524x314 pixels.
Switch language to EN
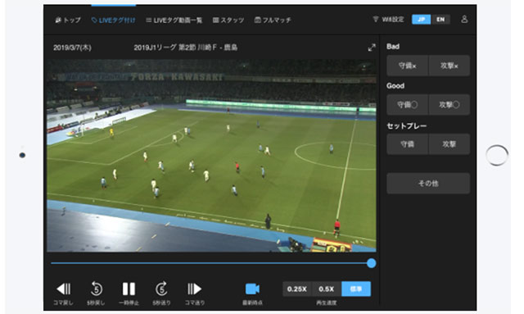coord(440,20)
